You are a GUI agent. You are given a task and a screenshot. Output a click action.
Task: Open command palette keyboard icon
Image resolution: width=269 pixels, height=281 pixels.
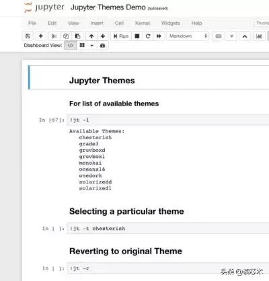tap(219, 36)
